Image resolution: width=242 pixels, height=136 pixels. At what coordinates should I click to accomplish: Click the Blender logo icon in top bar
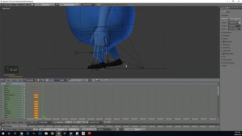click(x=99, y=5)
